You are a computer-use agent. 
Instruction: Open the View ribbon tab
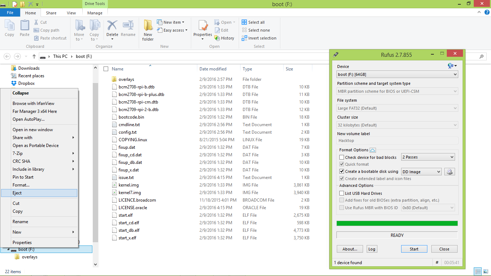(x=71, y=13)
